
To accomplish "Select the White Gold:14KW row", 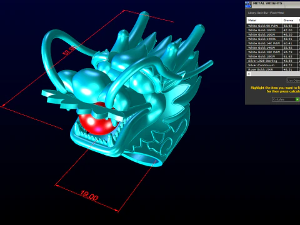I will pyautogui.click(x=273, y=47).
